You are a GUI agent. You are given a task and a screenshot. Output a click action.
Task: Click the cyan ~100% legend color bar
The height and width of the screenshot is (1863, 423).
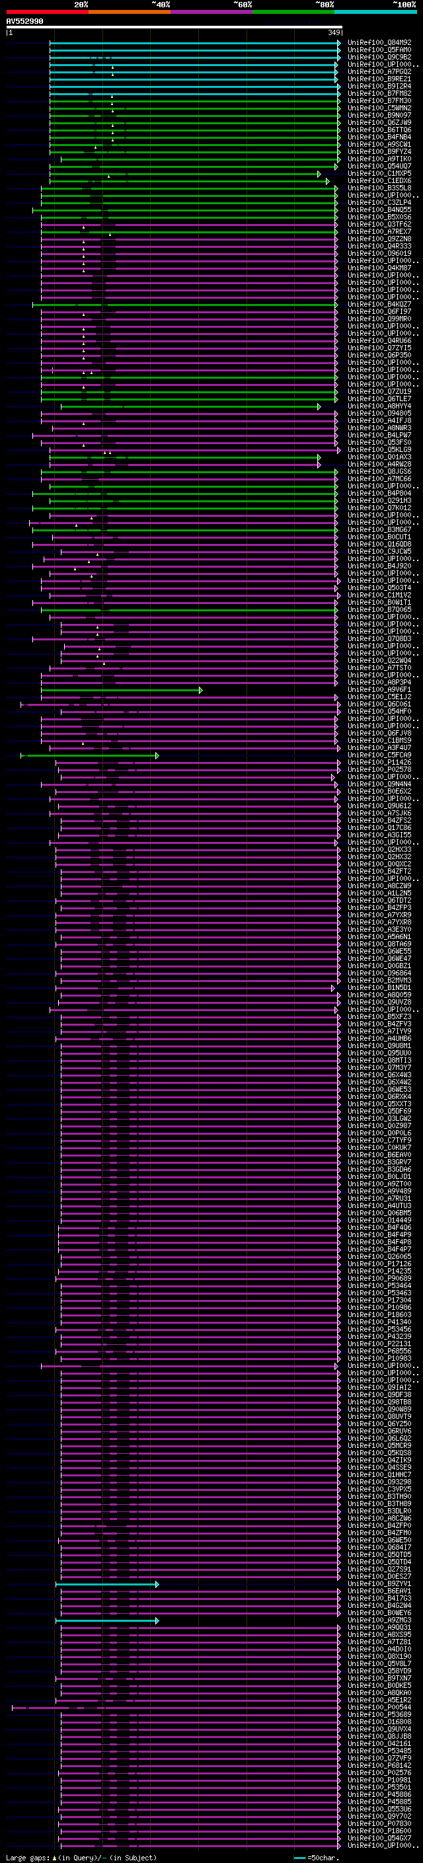(x=375, y=12)
